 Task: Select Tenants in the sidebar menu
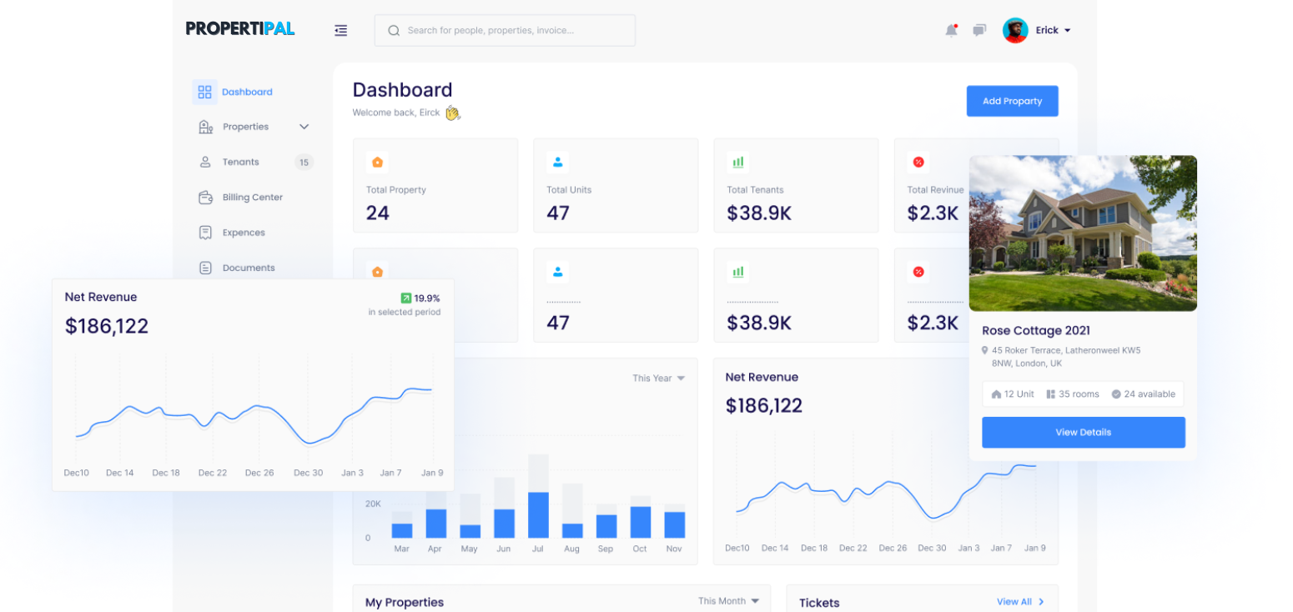coord(240,162)
